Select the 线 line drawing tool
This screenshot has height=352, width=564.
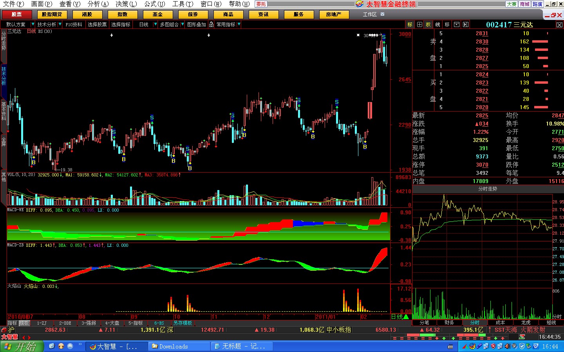click(438, 25)
